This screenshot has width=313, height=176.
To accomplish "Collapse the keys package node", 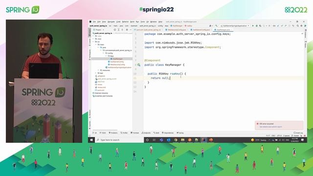I will [106, 56].
